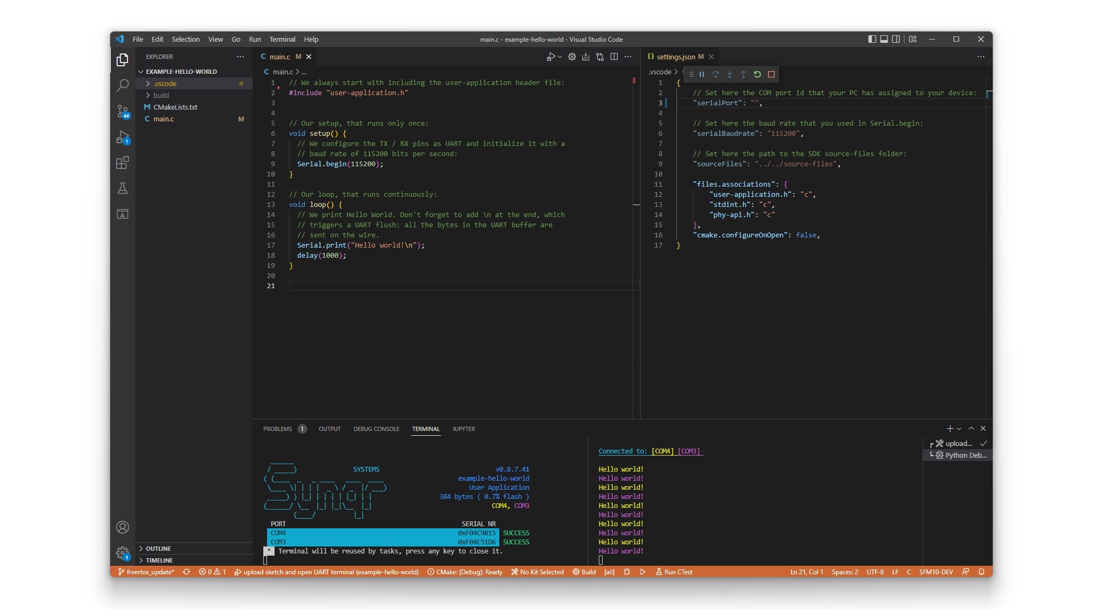Split the main.c editor right
This screenshot has height=616, width=1096.
tap(614, 57)
